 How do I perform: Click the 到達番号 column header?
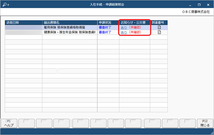pyautogui.click(x=159, y=22)
